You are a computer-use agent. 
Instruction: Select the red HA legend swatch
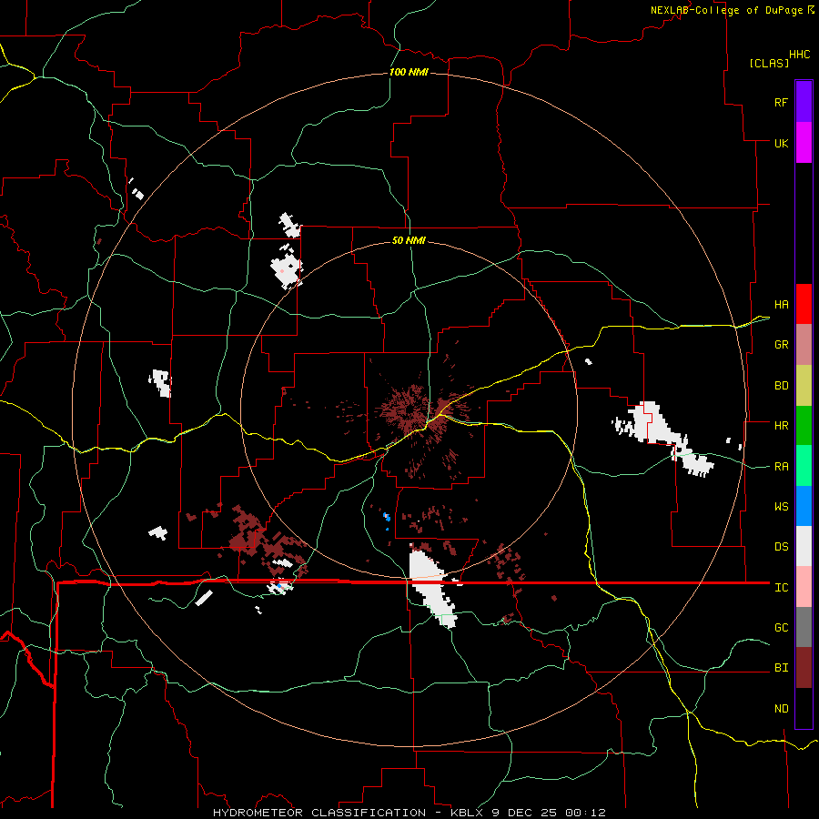(804, 304)
